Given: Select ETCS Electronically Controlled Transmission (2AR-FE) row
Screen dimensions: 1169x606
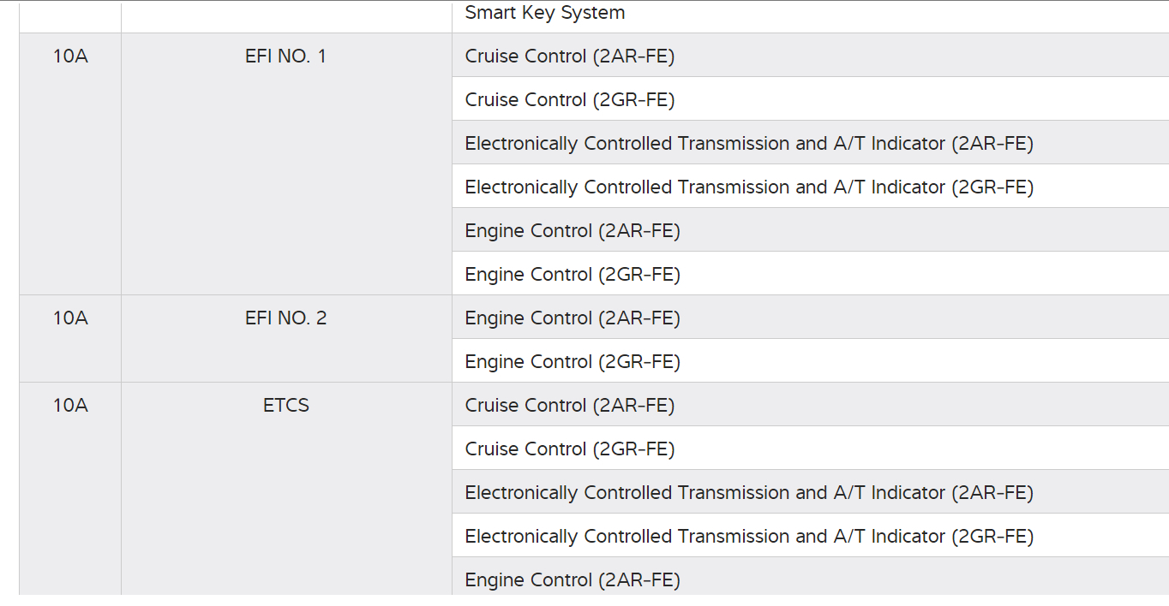Looking at the screenshot, I should point(749,493).
